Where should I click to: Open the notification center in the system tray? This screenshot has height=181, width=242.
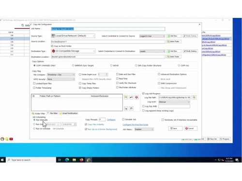click(237, 160)
